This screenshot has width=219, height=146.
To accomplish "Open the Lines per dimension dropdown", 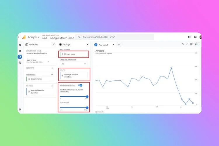I will (x=74, y=64).
